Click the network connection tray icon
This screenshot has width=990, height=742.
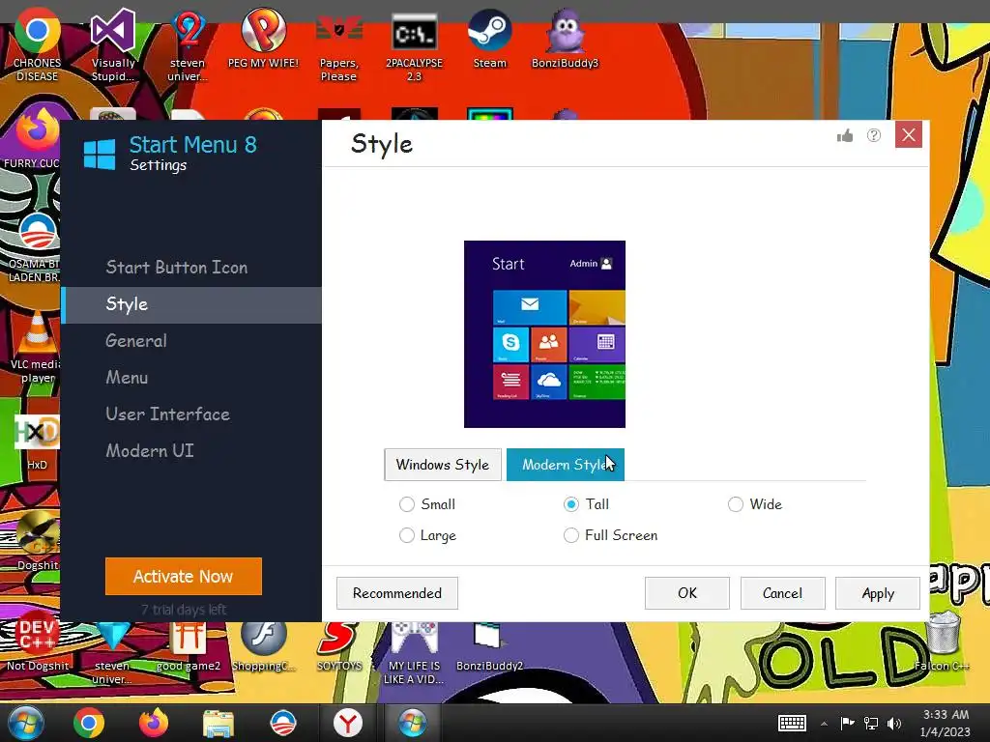click(871, 723)
